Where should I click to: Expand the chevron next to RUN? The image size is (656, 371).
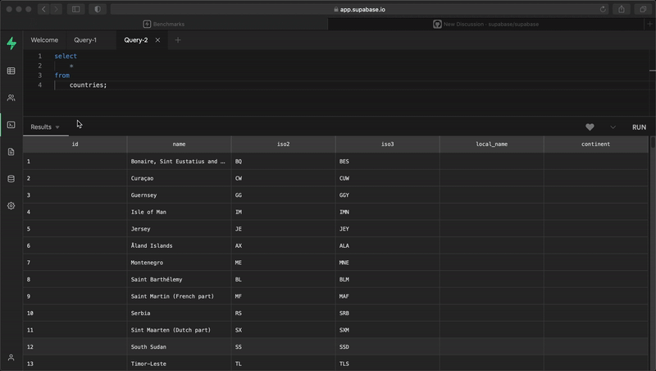pos(613,127)
